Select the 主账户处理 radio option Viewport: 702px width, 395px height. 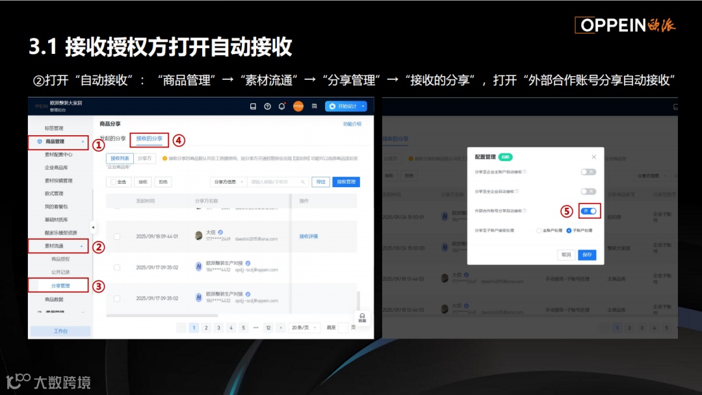539,231
